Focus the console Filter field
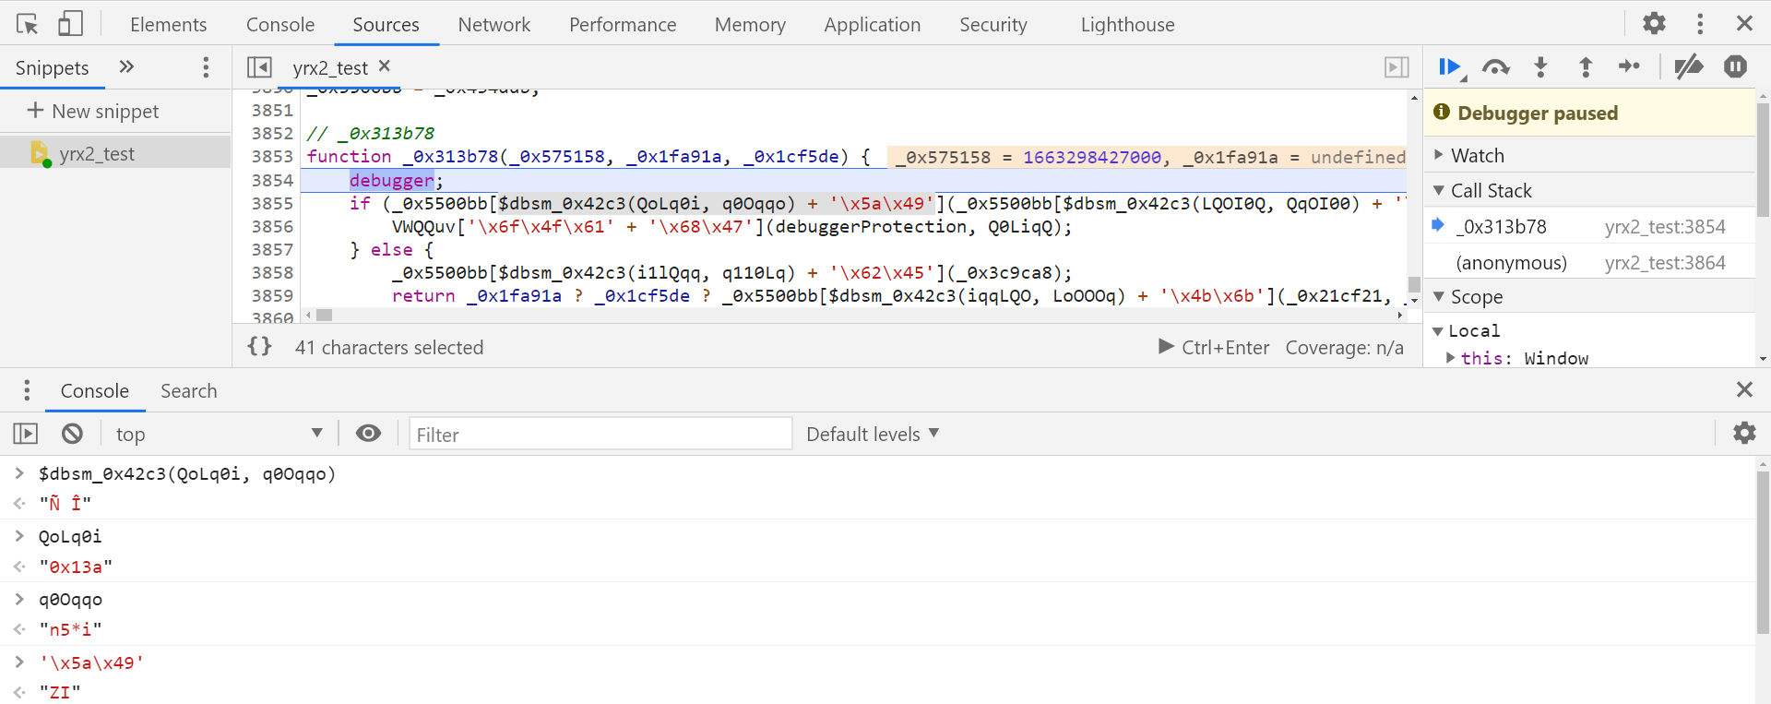Screen dimensions: 1771x704 coord(600,434)
